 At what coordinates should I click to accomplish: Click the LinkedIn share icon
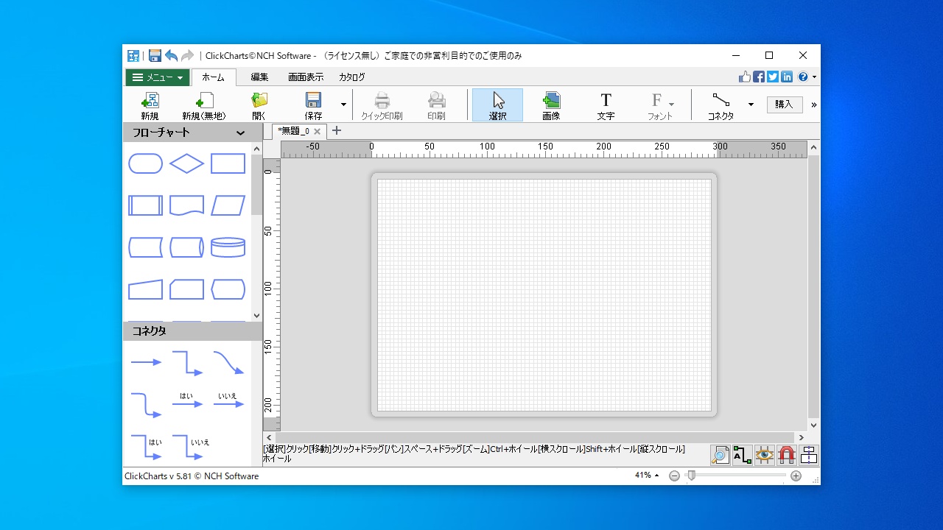pyautogui.click(x=787, y=77)
